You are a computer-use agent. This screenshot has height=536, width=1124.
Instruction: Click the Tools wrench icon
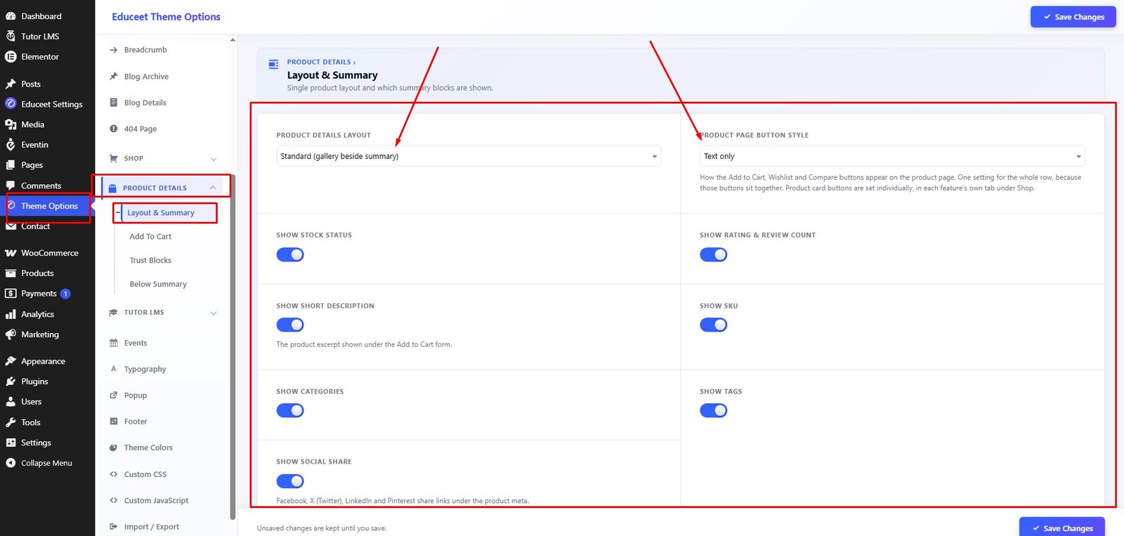11,422
